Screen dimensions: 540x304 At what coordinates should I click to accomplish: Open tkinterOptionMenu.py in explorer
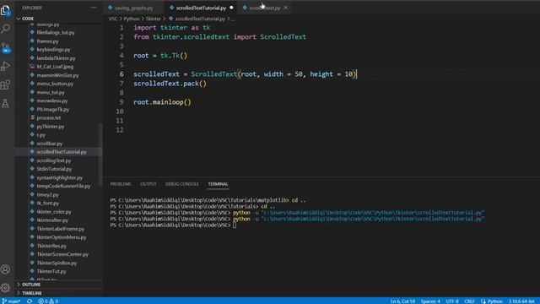coord(62,237)
